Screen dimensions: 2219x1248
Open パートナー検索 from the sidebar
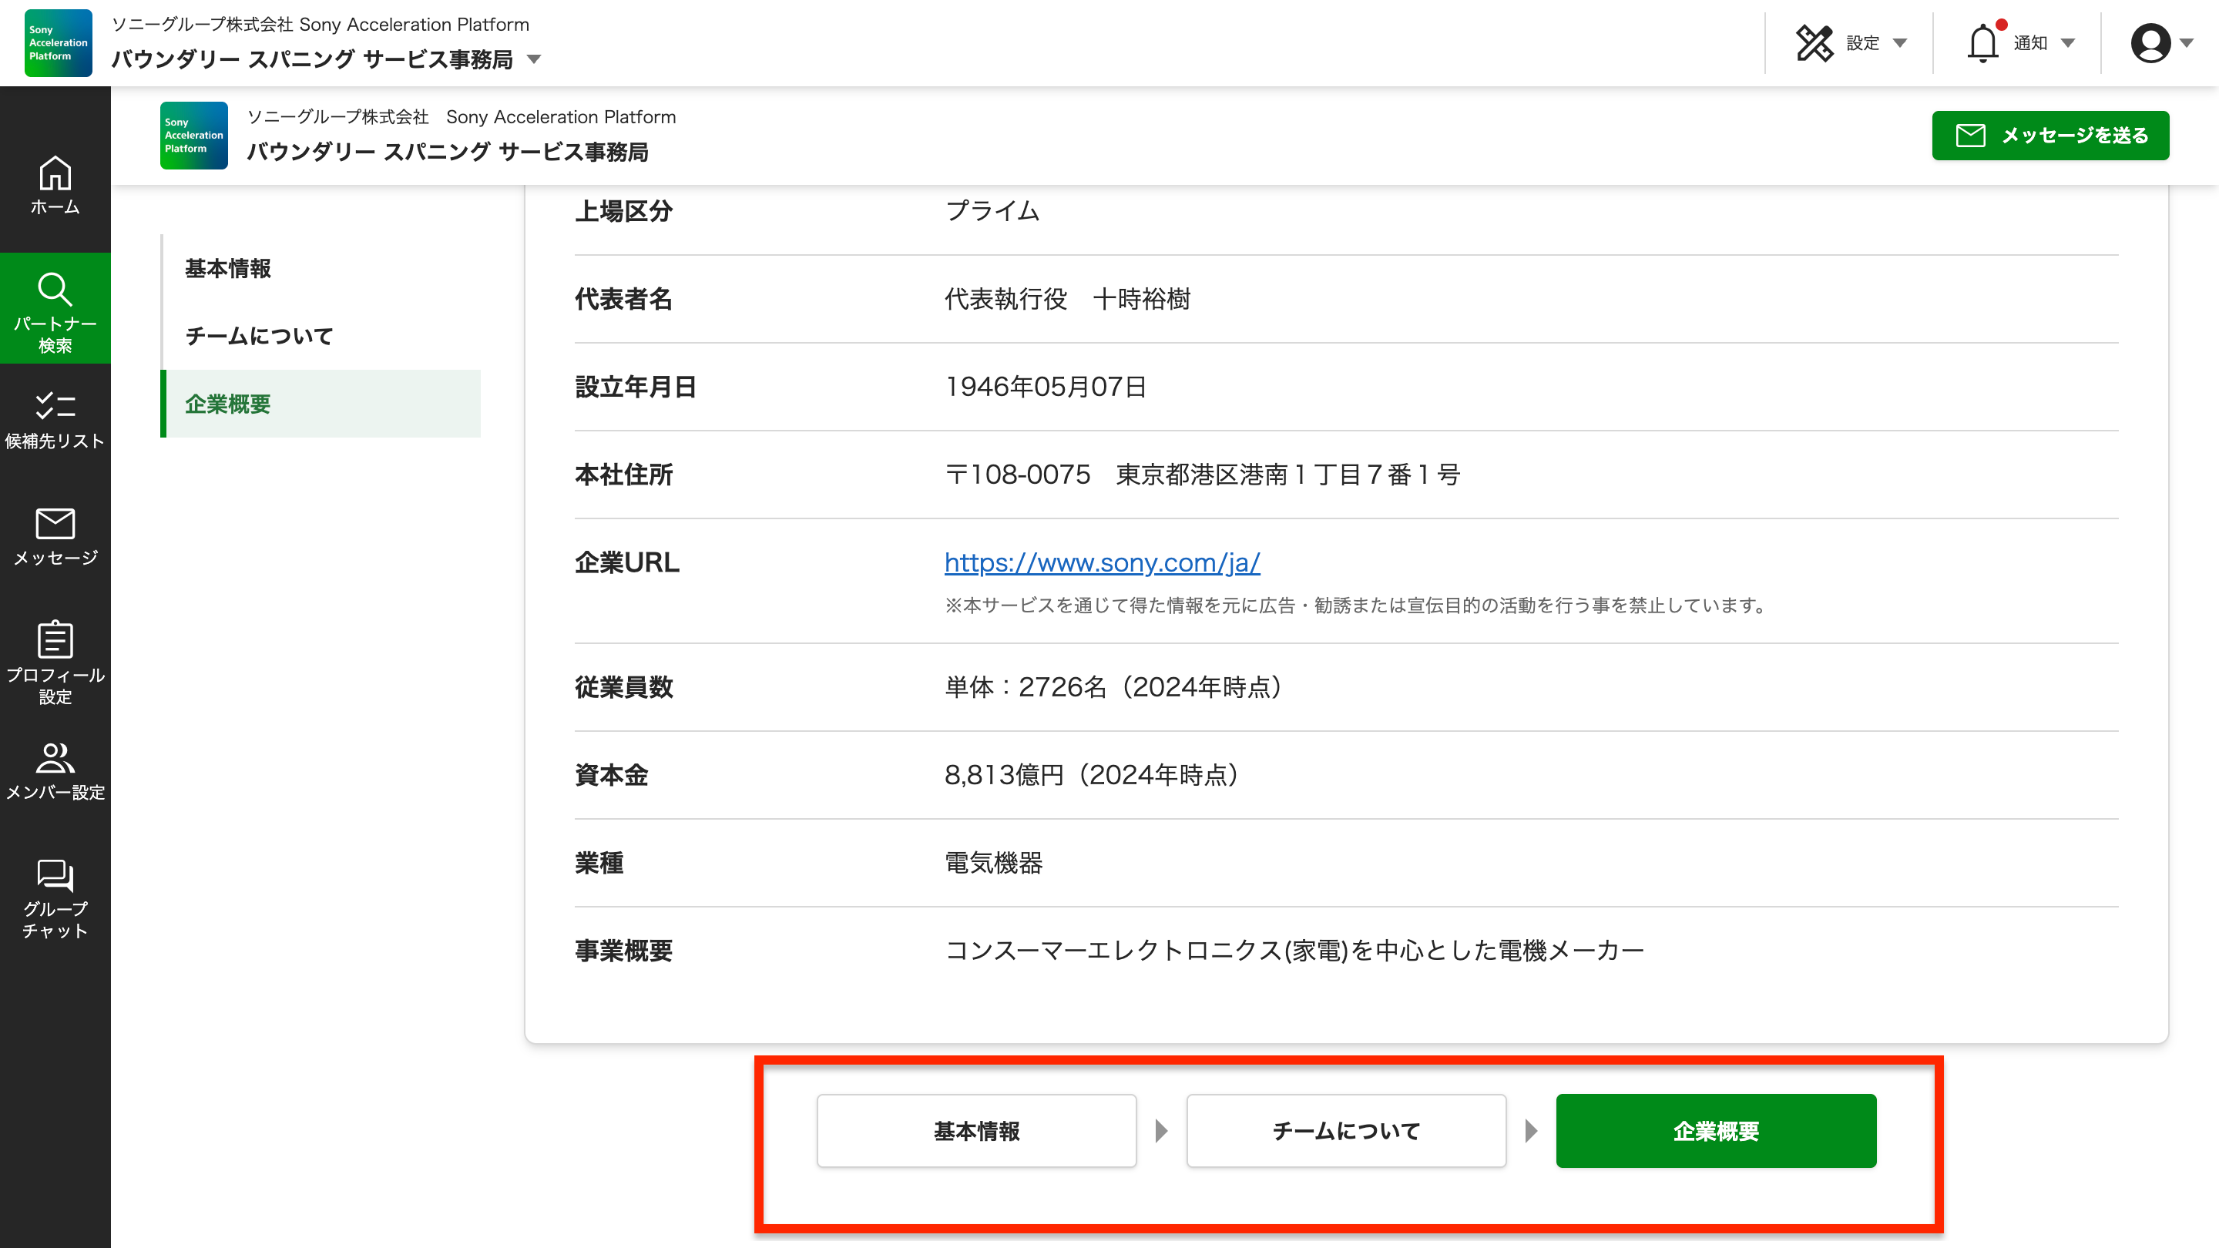(x=54, y=308)
